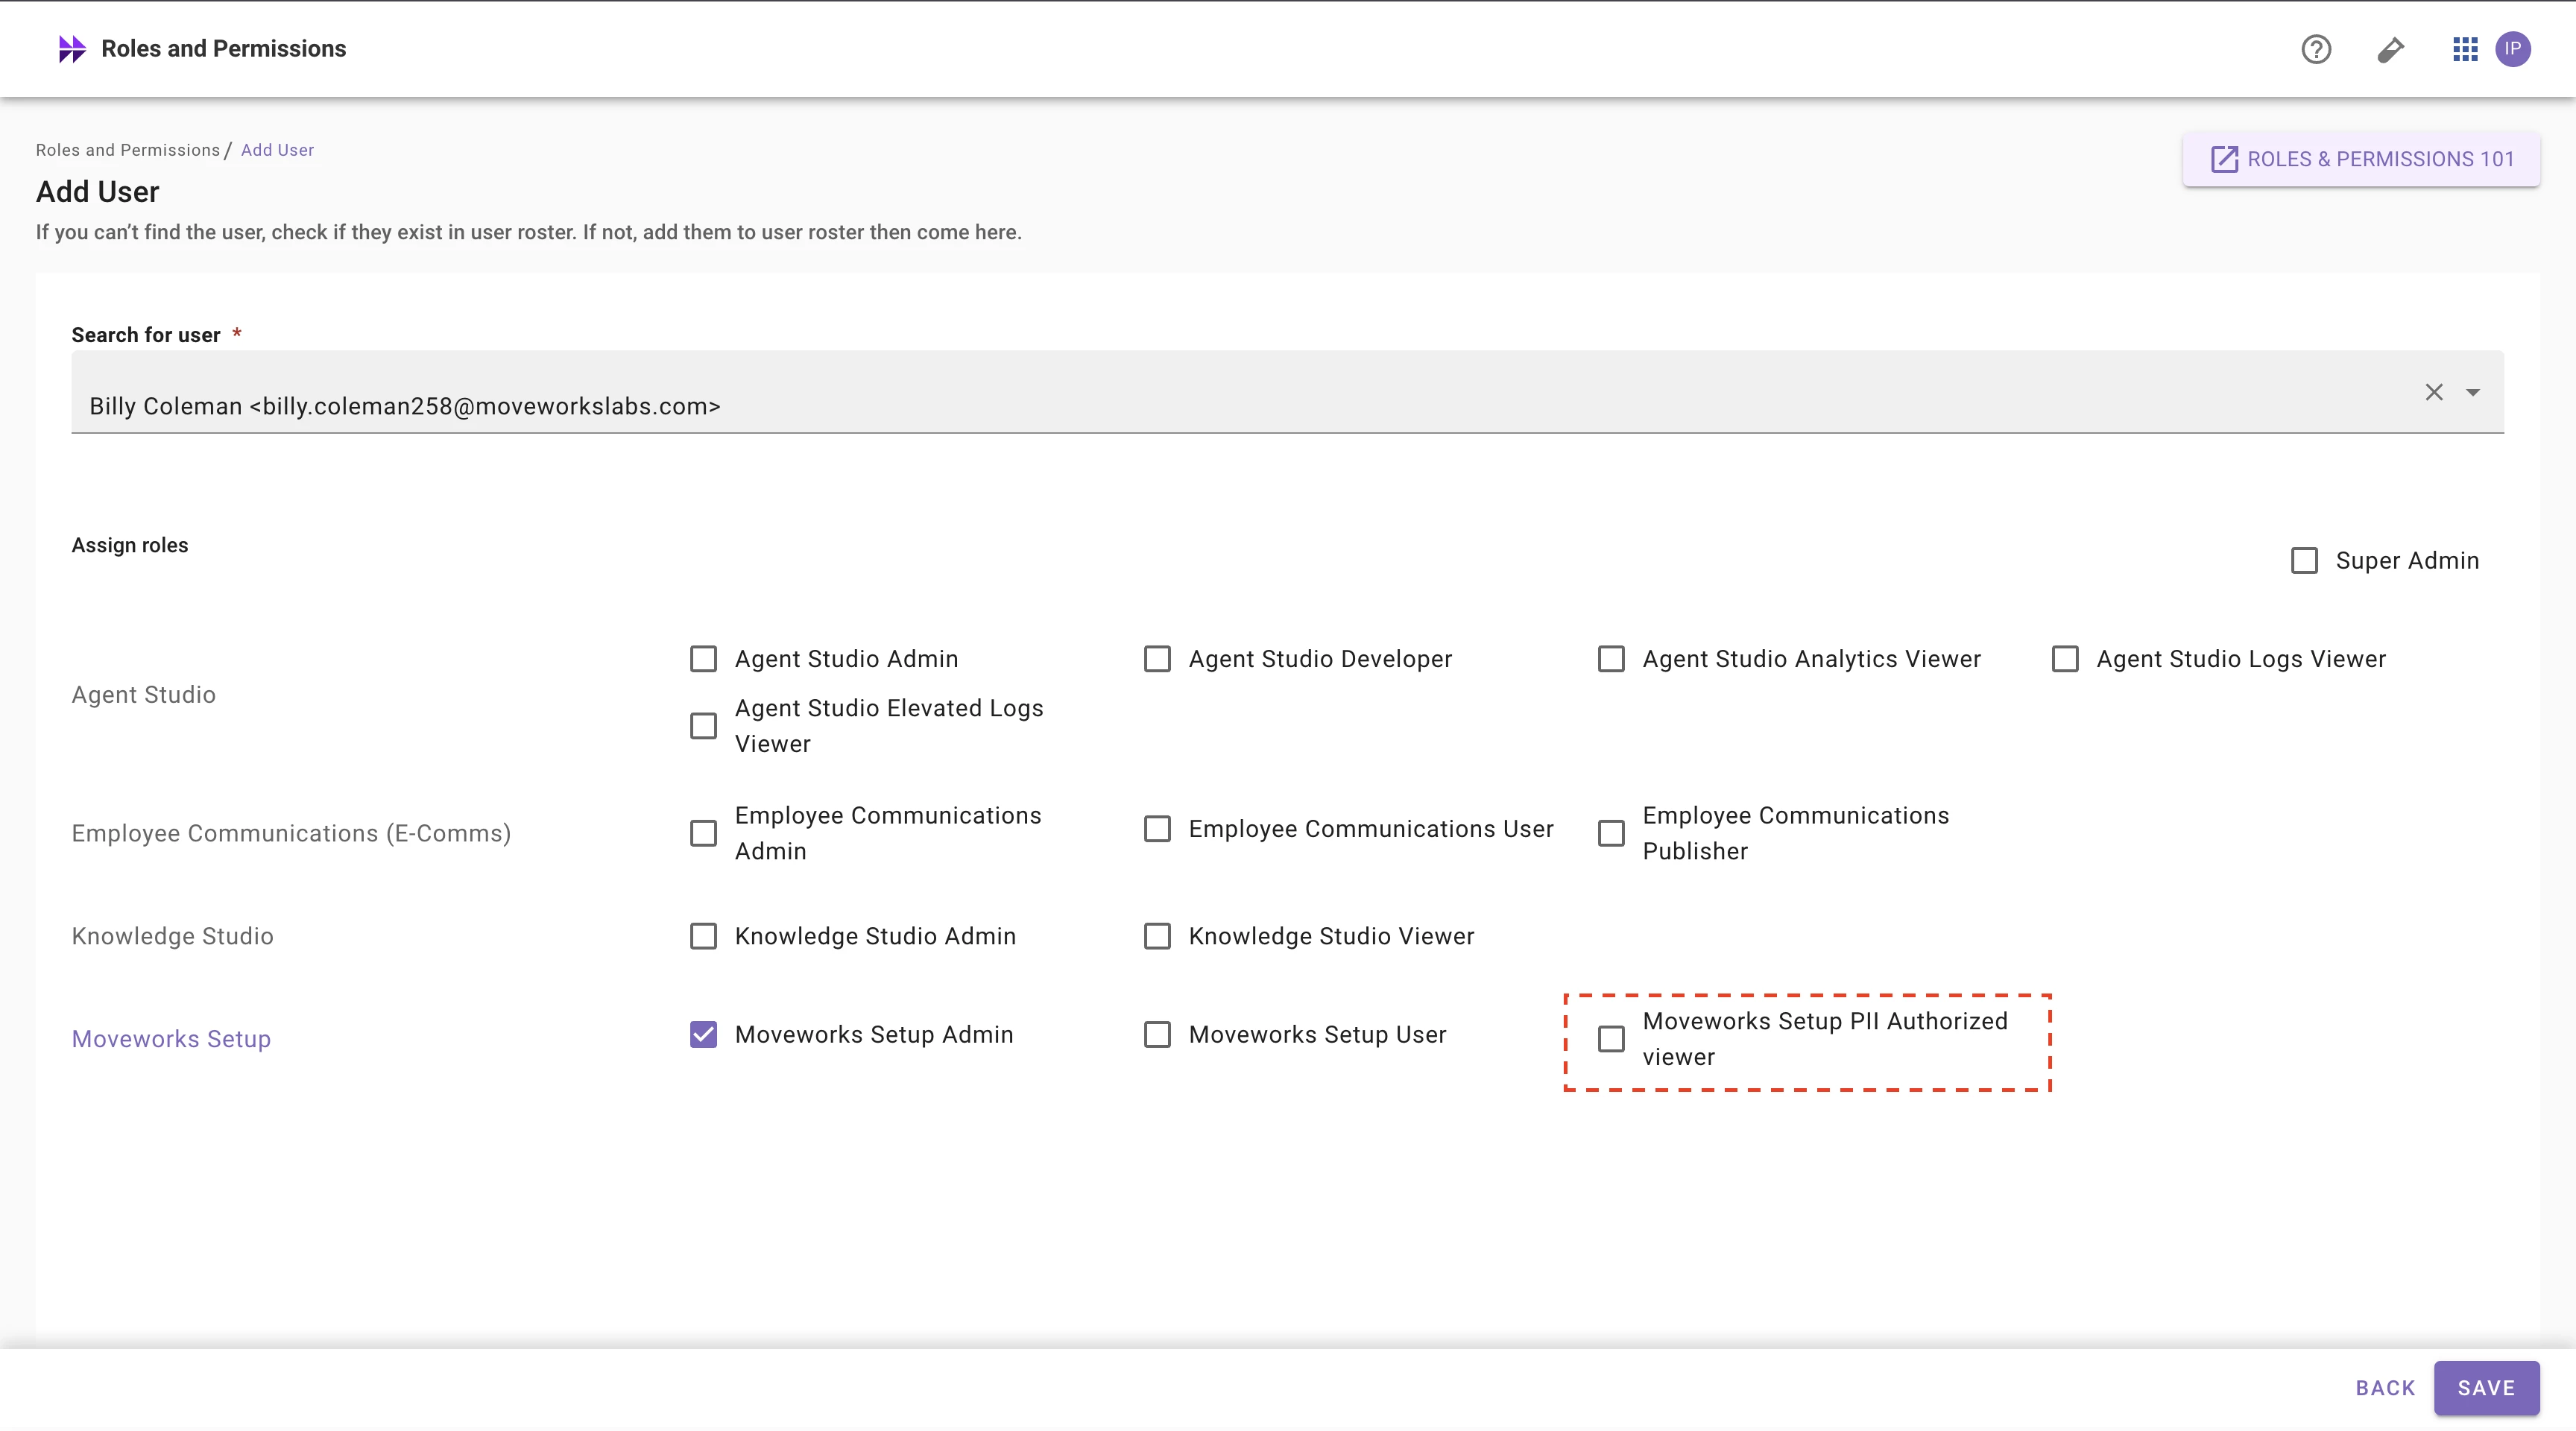Expand the user search dropdown arrow
Image resolution: width=2576 pixels, height=1431 pixels.
[x=2473, y=392]
